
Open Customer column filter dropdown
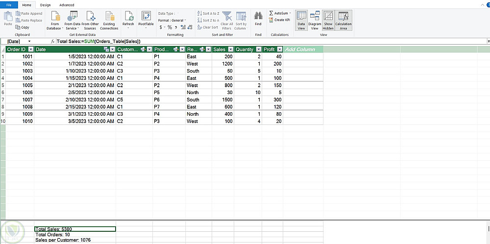pos(149,49)
